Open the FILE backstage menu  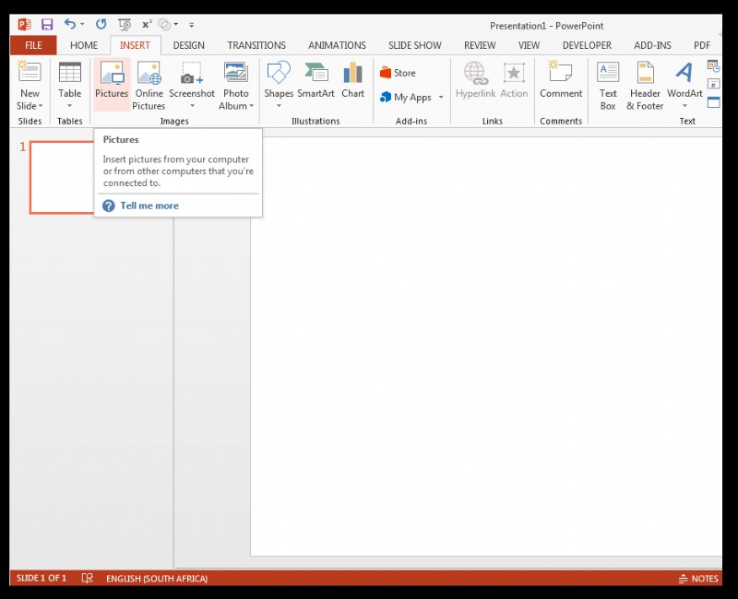pyautogui.click(x=33, y=45)
